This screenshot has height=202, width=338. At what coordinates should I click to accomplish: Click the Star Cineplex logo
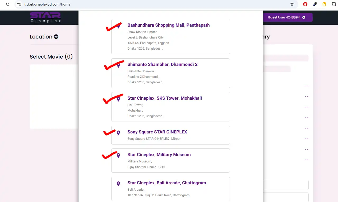click(46, 17)
